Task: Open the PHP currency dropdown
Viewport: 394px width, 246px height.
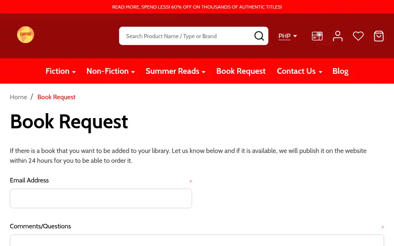Action: (x=288, y=36)
